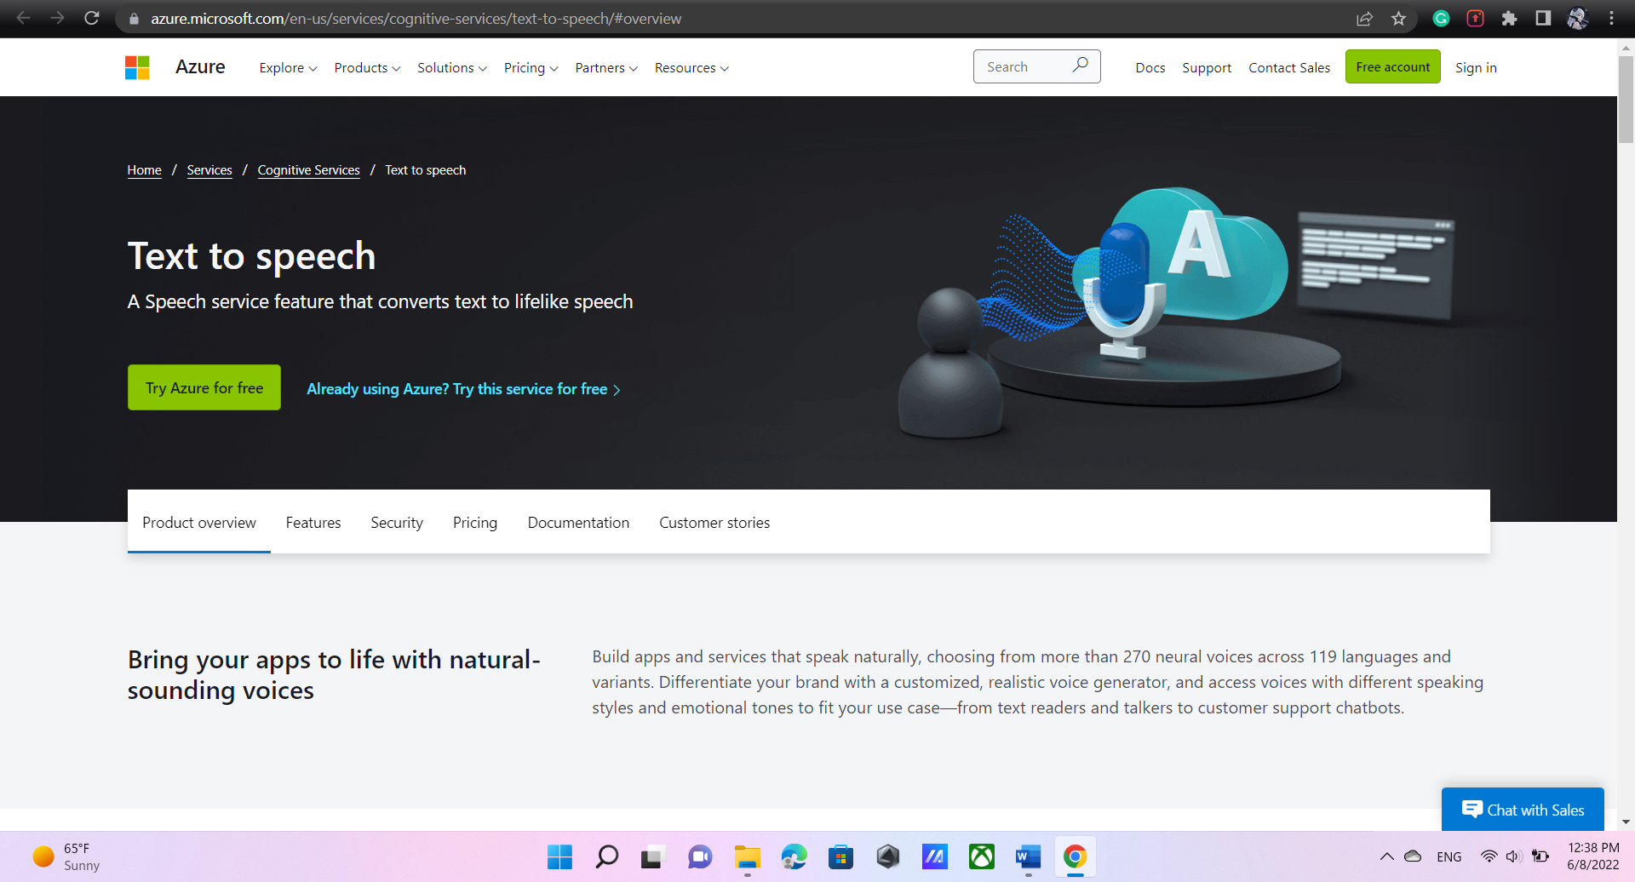Open Chat with Sales widget
The image size is (1635, 882).
coord(1523,810)
